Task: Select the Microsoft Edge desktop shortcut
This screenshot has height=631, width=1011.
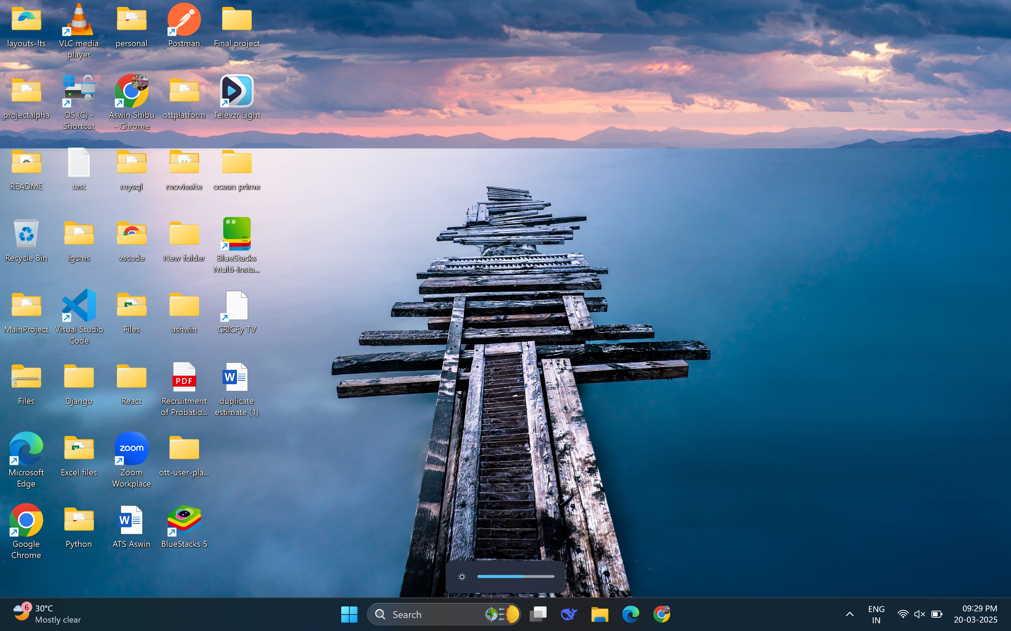Action: pos(26,449)
